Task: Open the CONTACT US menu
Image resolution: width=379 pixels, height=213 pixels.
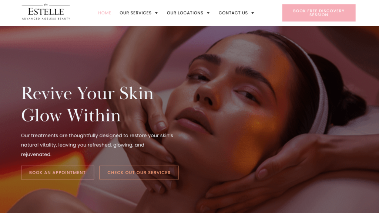Action: 233,13
